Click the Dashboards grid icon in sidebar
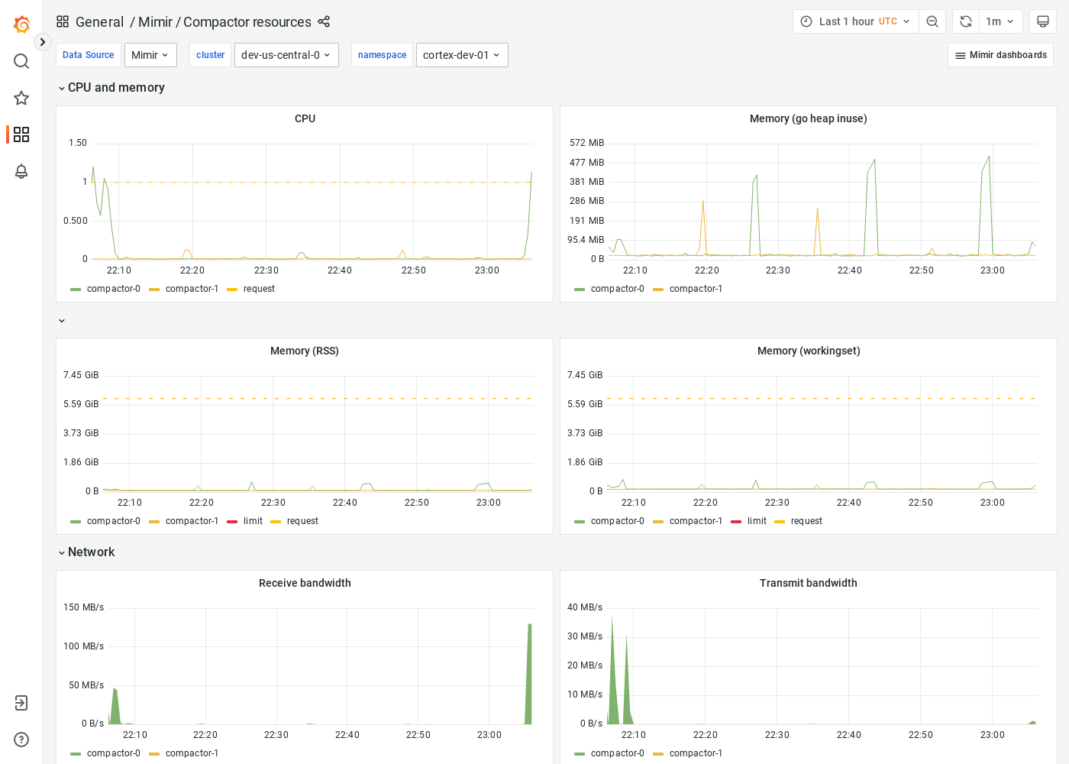The image size is (1069, 764). [21, 134]
